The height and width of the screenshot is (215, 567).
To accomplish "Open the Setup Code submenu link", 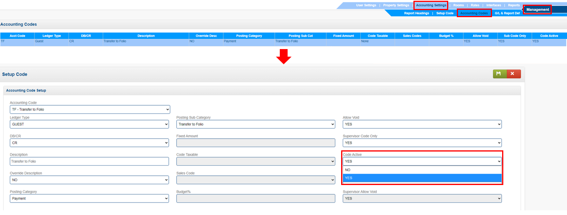I will tap(445, 13).
